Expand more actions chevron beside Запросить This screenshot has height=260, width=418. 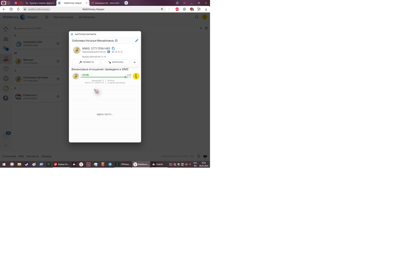[134, 62]
